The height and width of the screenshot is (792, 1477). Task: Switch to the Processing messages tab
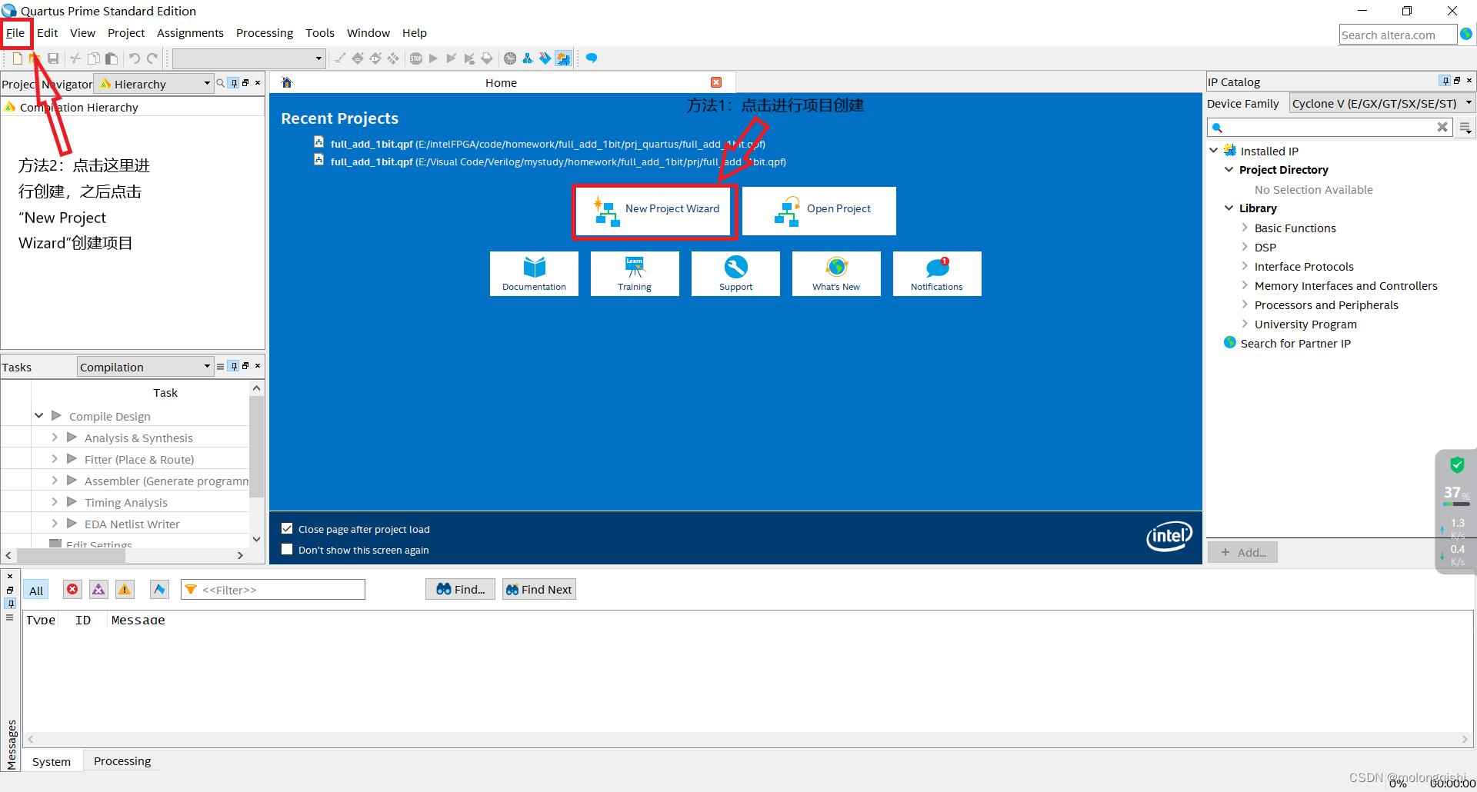pyautogui.click(x=122, y=761)
